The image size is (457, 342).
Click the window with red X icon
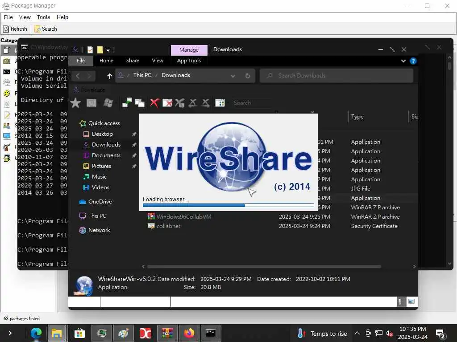[x=167, y=103]
